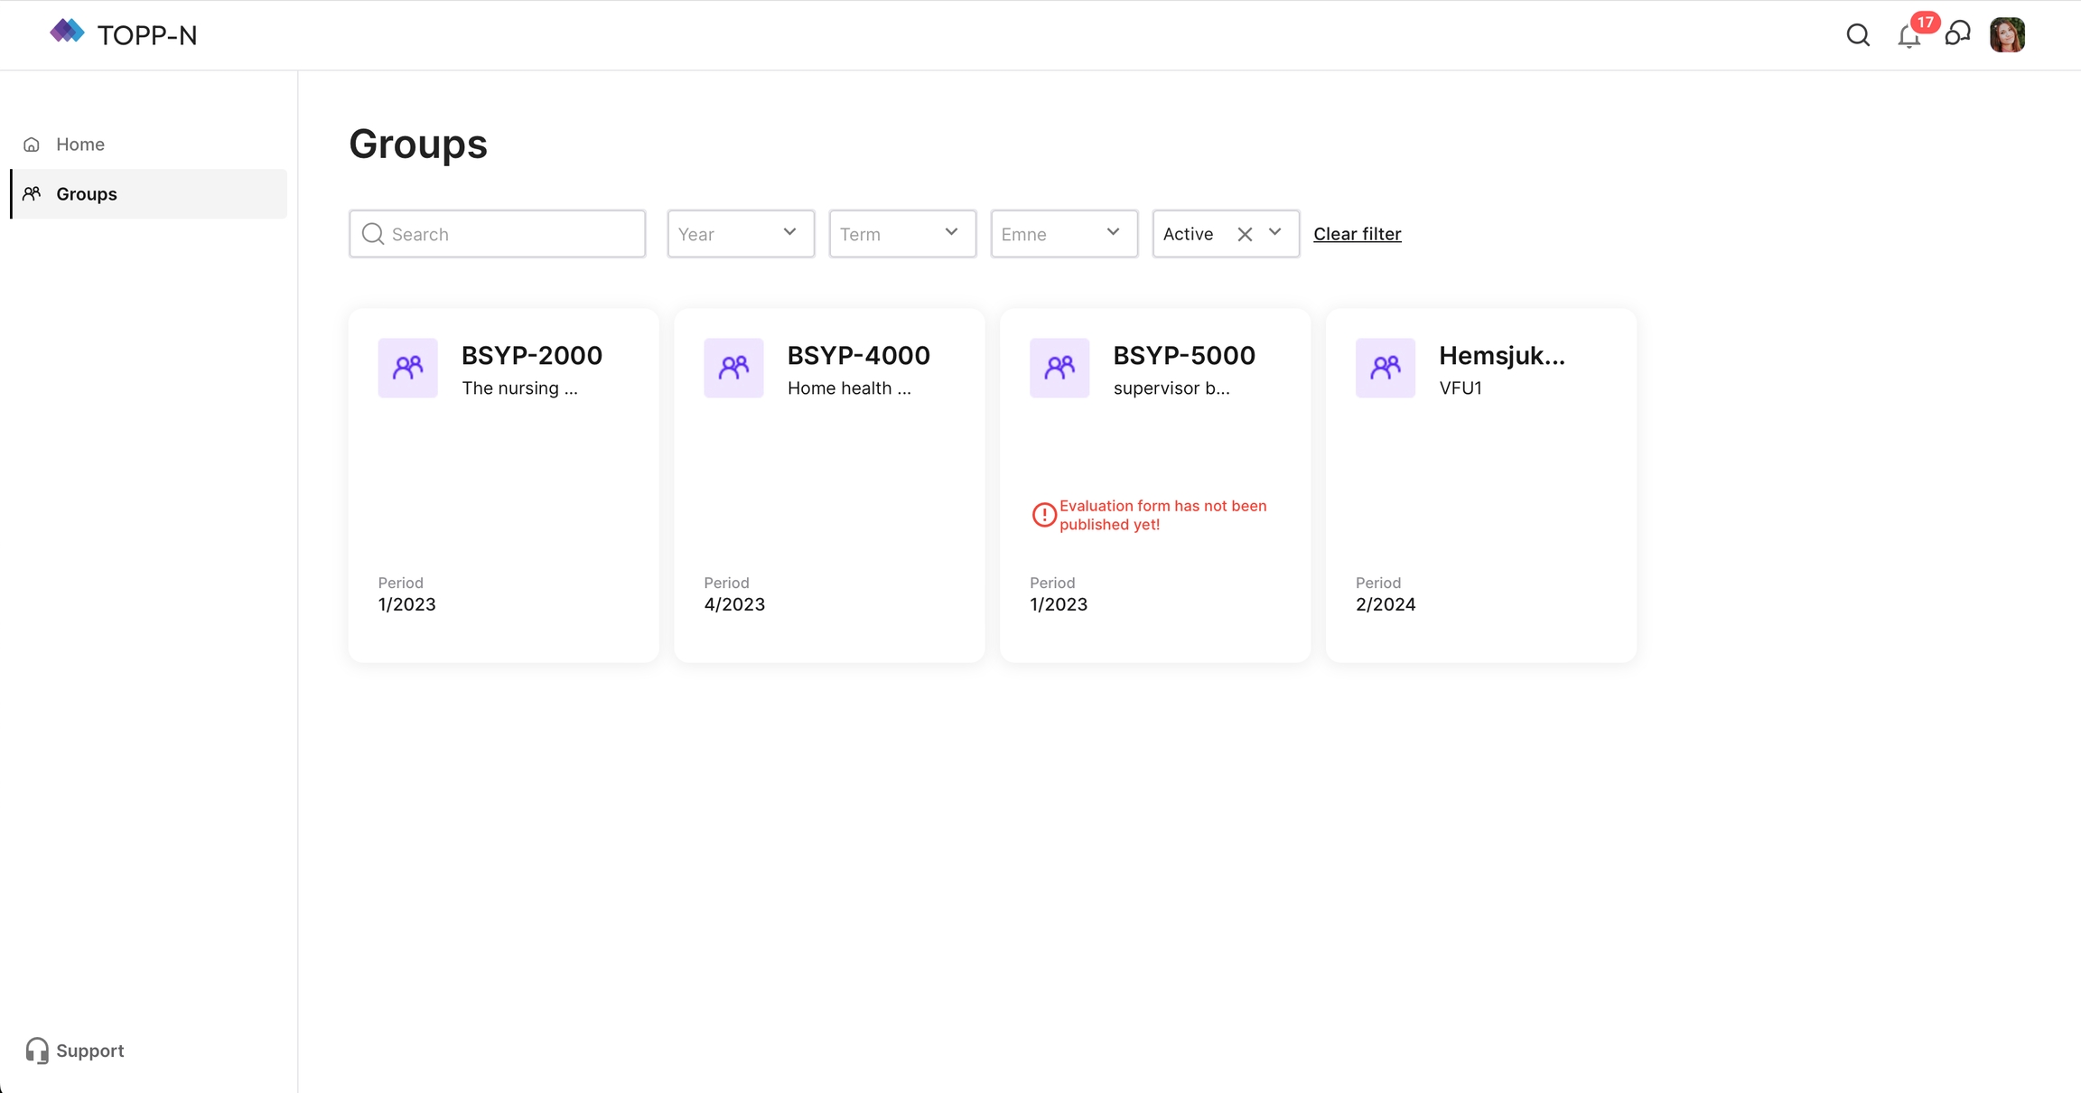Screen dimensions: 2081x1093
Task: Click the Hemsjuk... group icon
Action: [x=1385, y=368]
